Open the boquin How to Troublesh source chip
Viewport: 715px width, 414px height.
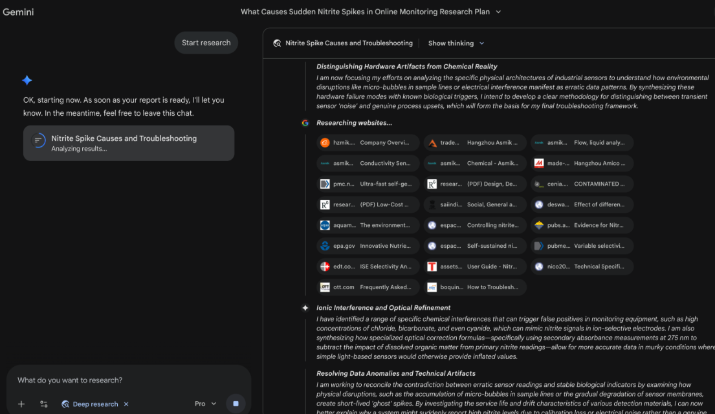[x=475, y=287]
